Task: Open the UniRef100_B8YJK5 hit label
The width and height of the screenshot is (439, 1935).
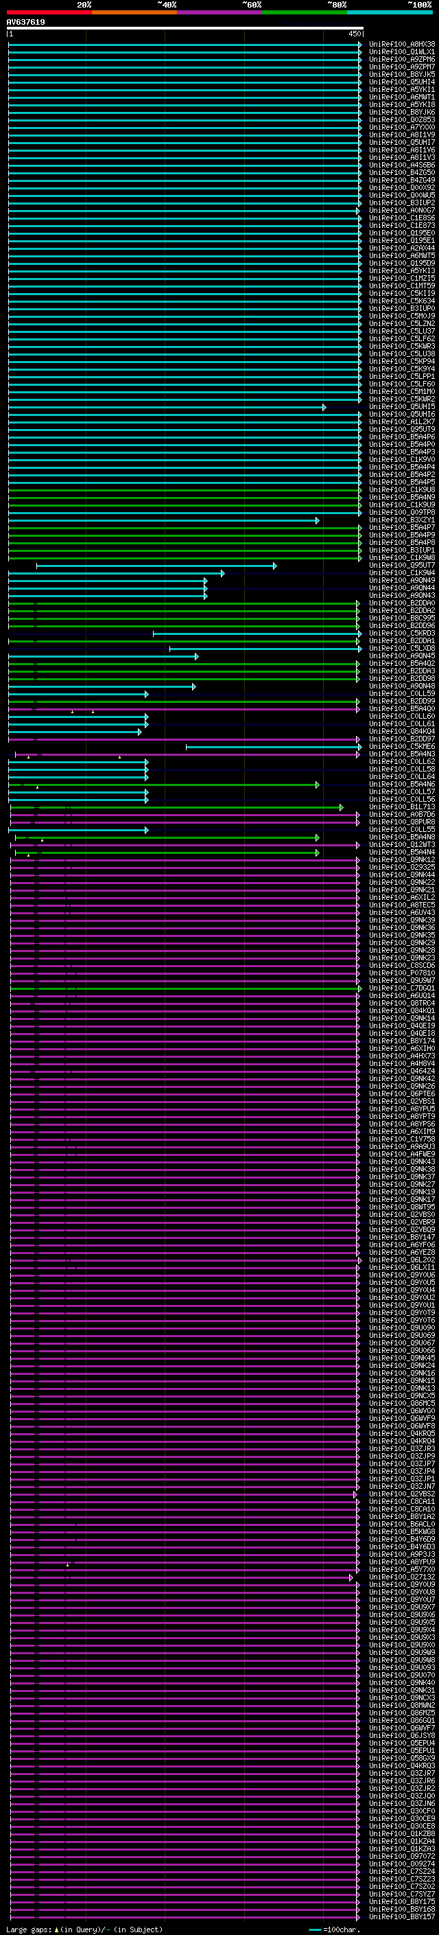Action: (x=401, y=74)
